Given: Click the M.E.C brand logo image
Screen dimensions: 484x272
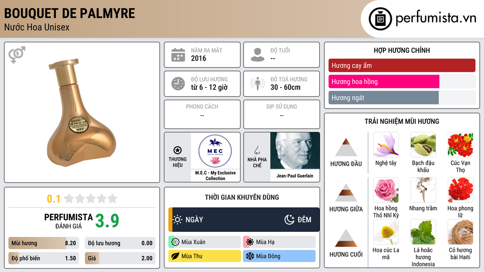Looking at the screenshot, I should point(215,151).
